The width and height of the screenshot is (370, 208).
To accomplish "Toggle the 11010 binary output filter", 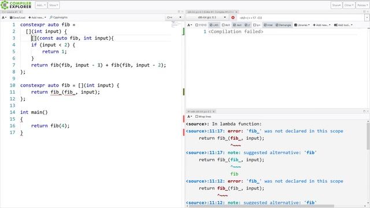I will [201, 25].
